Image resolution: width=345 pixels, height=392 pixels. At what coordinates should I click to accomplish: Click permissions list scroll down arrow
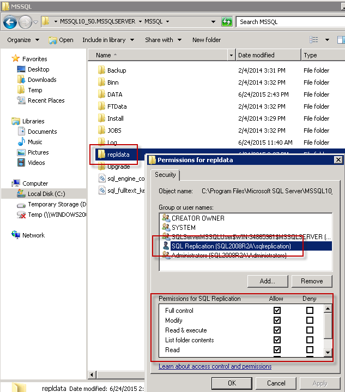coord(328,353)
